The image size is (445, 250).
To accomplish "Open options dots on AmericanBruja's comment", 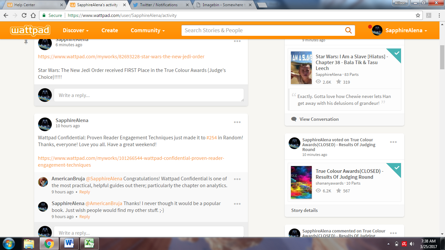I will pyautogui.click(x=237, y=179).
